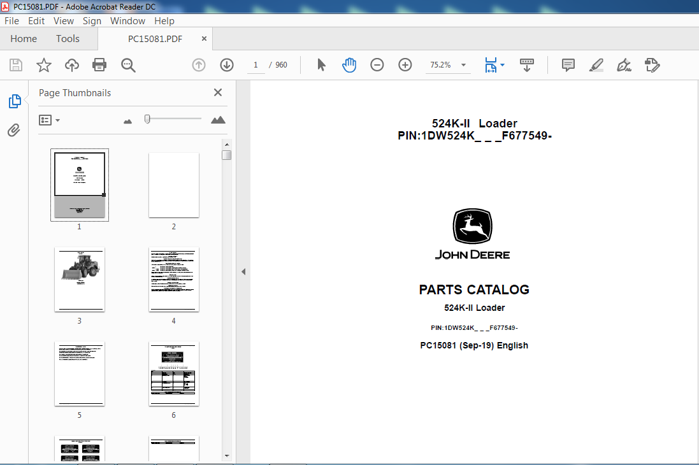Open the Help menu
The height and width of the screenshot is (465, 699).
(x=164, y=21)
